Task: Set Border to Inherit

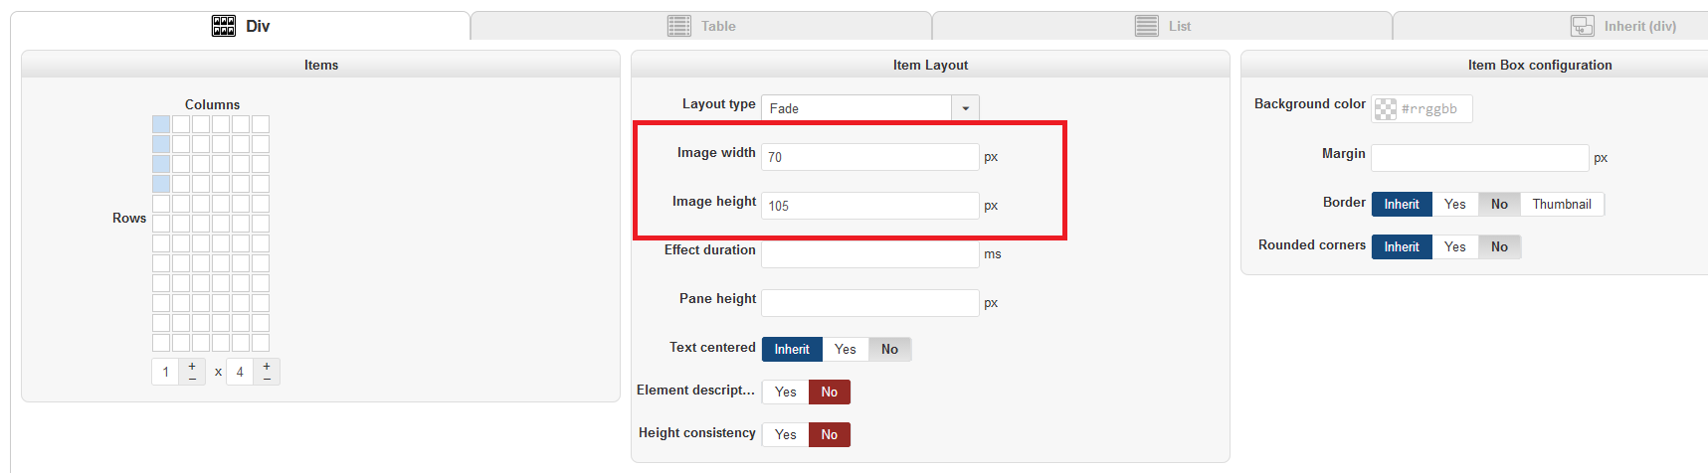Action: [1401, 204]
